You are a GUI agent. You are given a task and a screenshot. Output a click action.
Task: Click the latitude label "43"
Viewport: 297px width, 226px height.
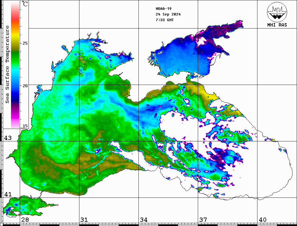(x=8, y=138)
